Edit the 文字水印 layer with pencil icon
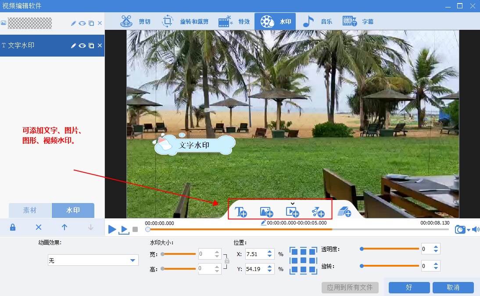This screenshot has height=296, width=480. coord(73,46)
